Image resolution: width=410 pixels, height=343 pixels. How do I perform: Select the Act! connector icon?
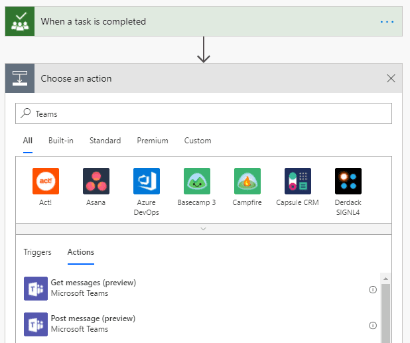click(46, 181)
